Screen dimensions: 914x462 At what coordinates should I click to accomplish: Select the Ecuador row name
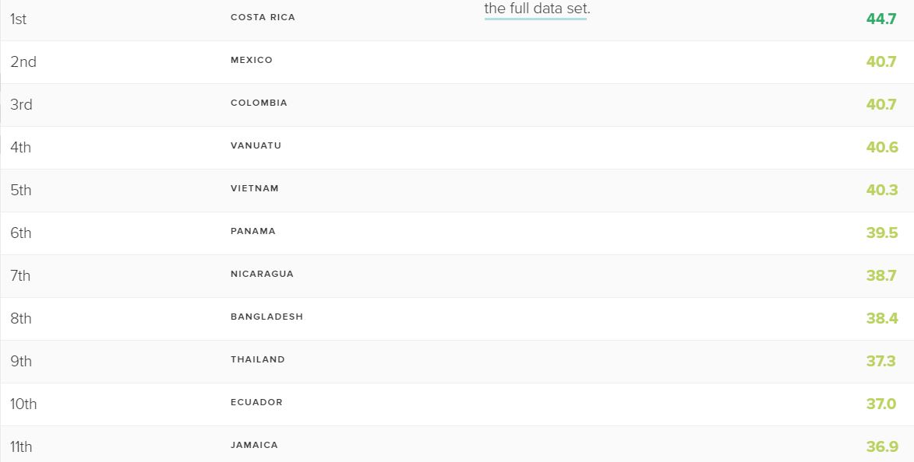click(256, 402)
